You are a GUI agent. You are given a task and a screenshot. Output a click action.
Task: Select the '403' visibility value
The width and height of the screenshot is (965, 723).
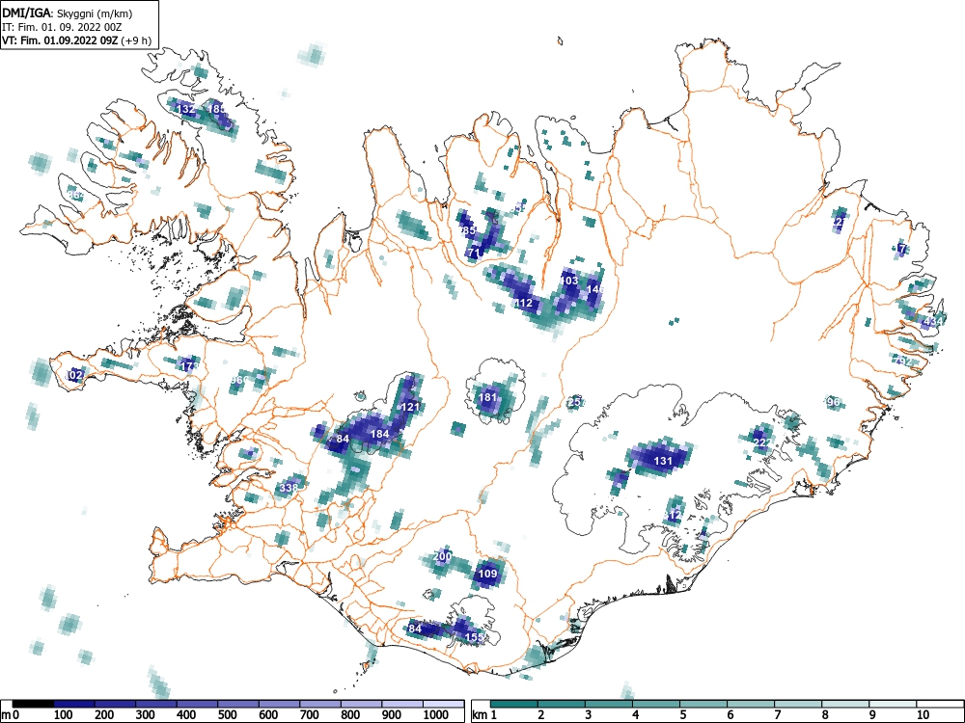[568, 281]
